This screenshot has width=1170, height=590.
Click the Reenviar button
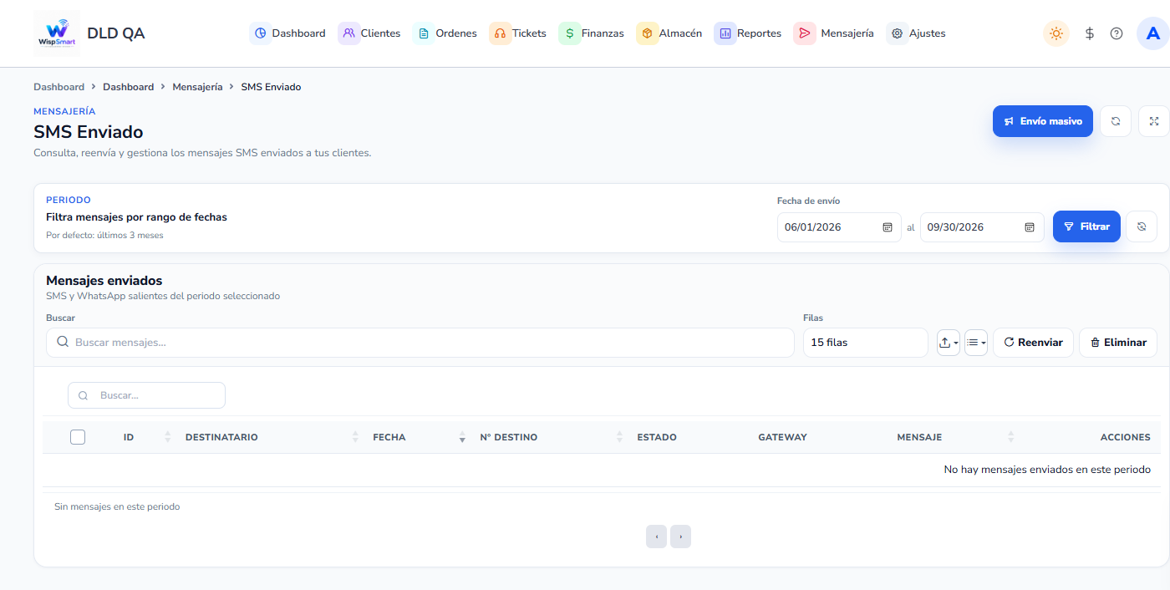(1033, 343)
